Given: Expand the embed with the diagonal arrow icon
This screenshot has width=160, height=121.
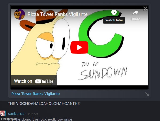Looking at the screenshot, I should coord(147,94).
